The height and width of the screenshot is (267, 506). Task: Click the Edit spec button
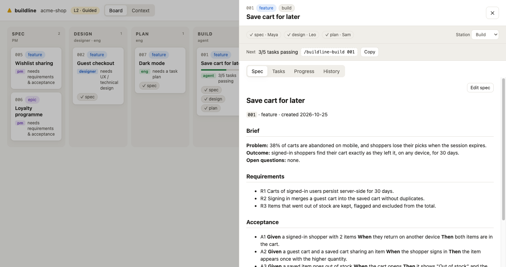pos(480,87)
